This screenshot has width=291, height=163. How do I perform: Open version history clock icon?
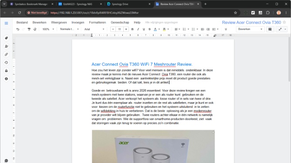[x=6, y=63]
